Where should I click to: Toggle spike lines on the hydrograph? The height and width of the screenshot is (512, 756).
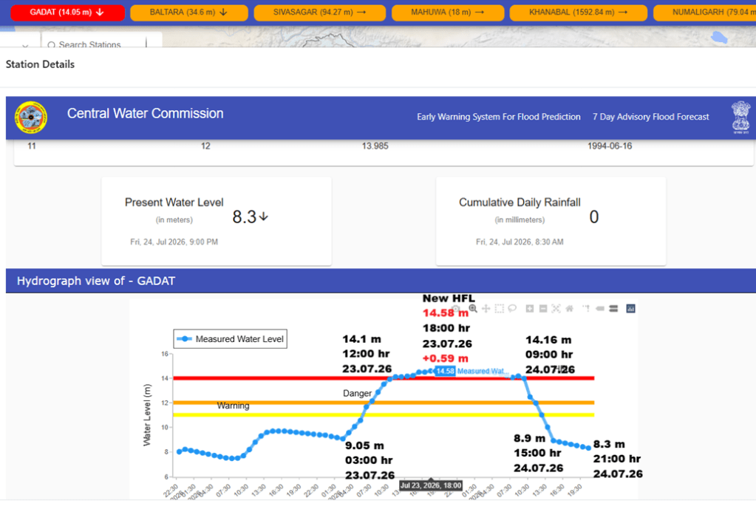[x=586, y=309]
